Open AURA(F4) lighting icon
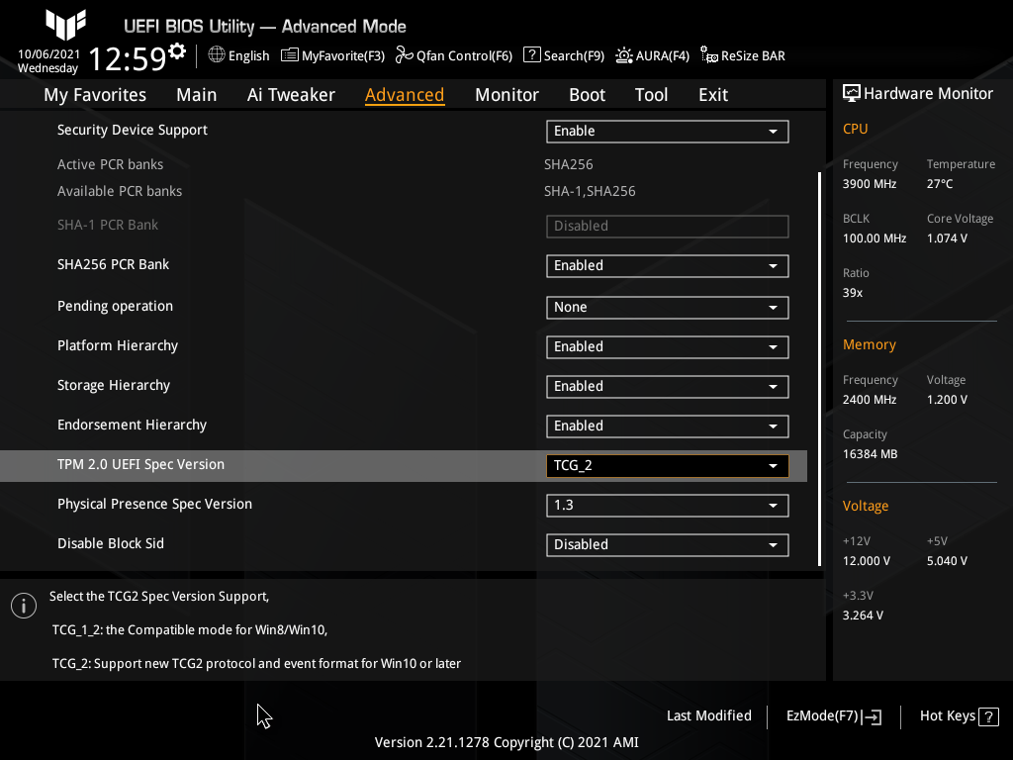 coord(624,55)
